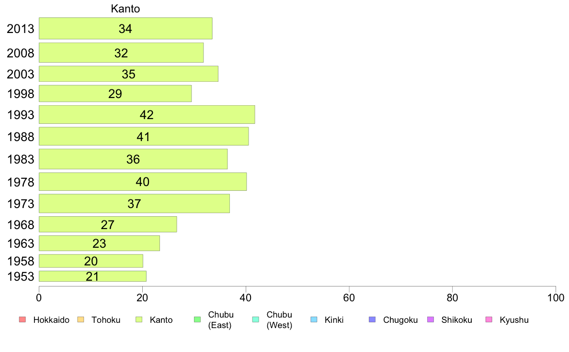Select the Kanto legend color swatch
Viewport: 569px width, 352px height.
click(139, 319)
